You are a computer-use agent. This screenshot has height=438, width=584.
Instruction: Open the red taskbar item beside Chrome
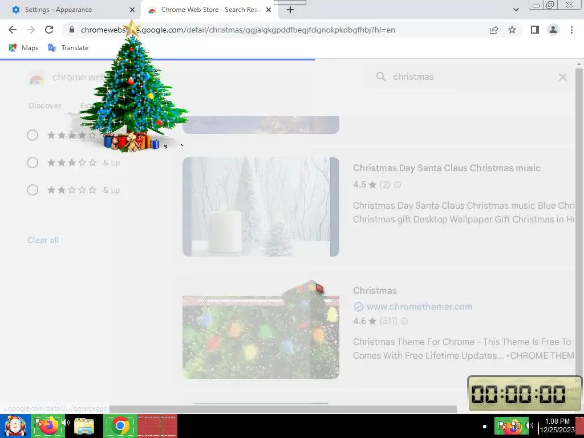pos(157,425)
